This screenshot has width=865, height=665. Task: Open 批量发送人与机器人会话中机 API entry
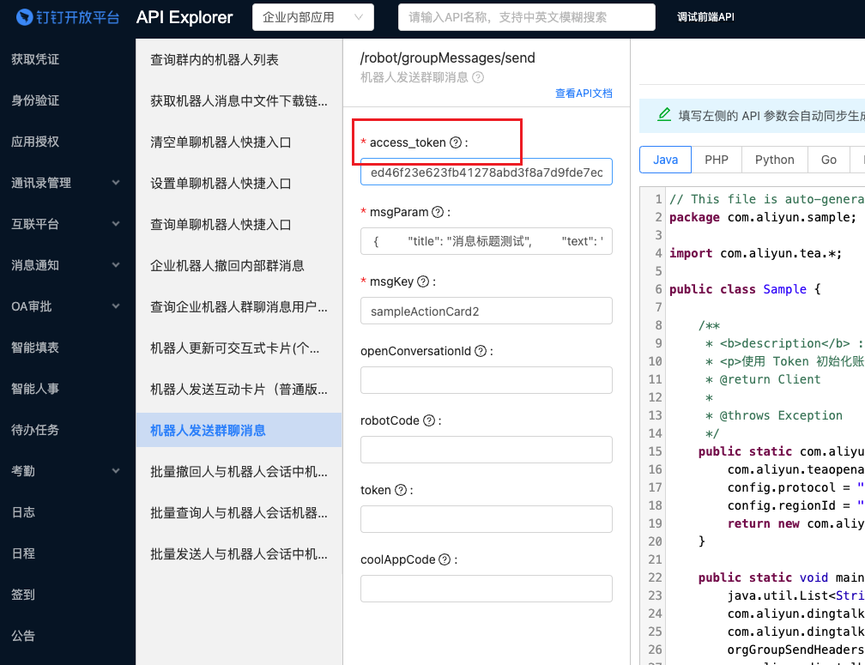239,554
